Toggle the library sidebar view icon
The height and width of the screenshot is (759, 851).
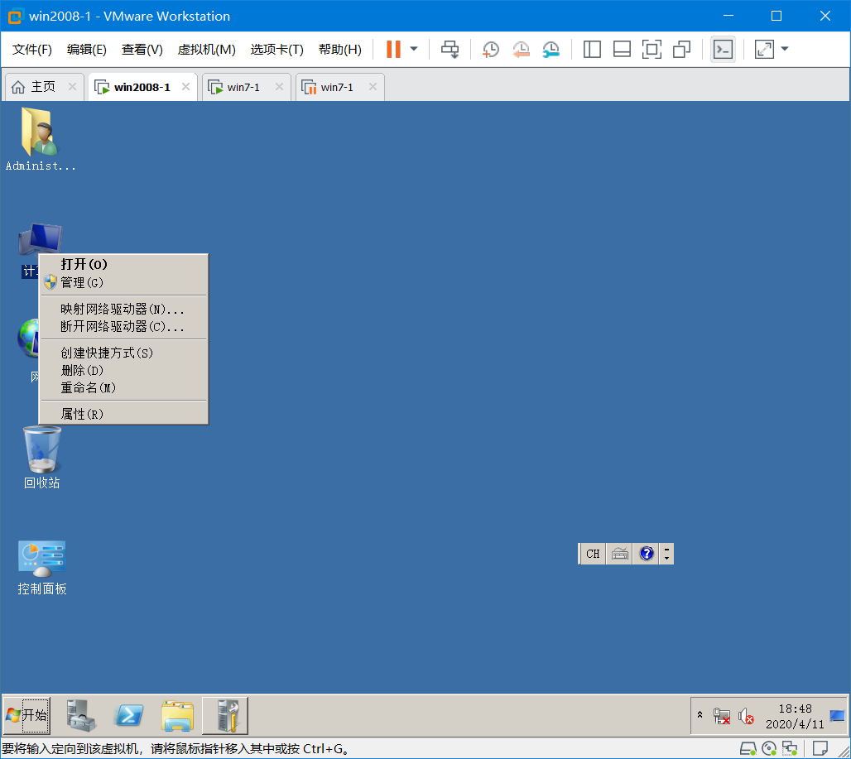coord(592,50)
